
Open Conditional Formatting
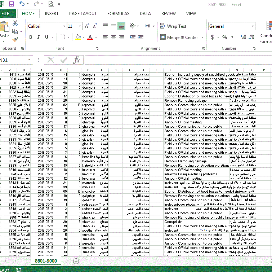266,33
